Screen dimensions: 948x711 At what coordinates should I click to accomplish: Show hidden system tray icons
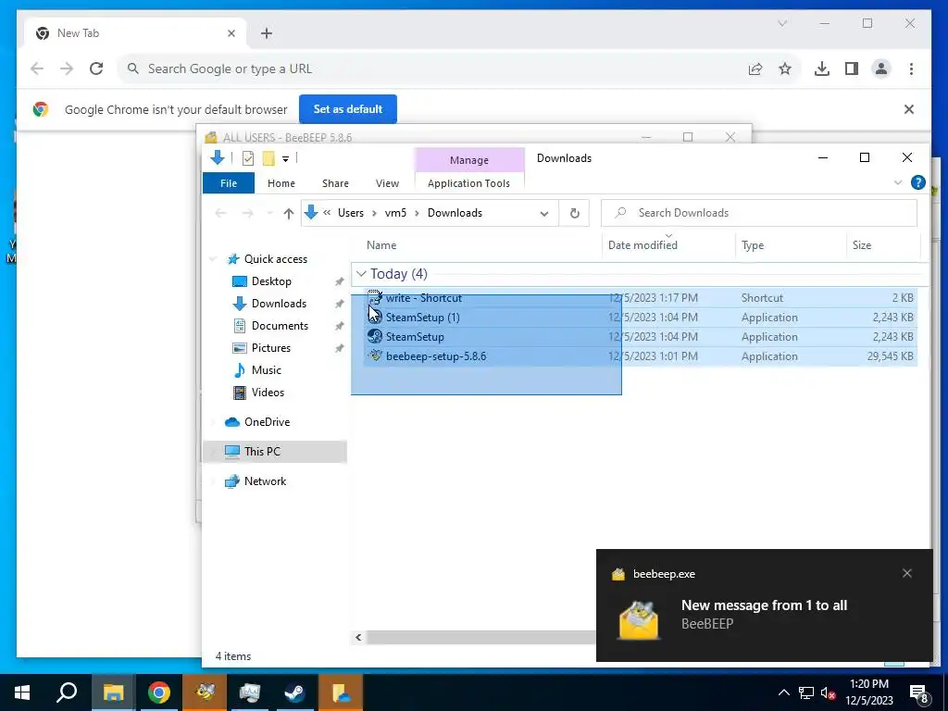click(x=783, y=692)
